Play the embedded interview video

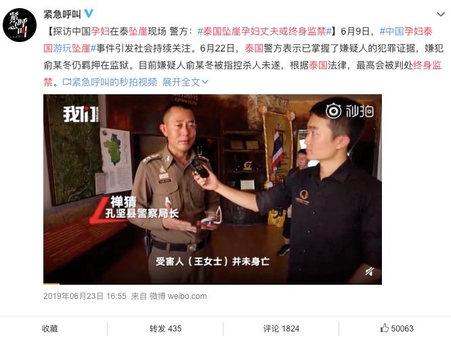coord(213,189)
